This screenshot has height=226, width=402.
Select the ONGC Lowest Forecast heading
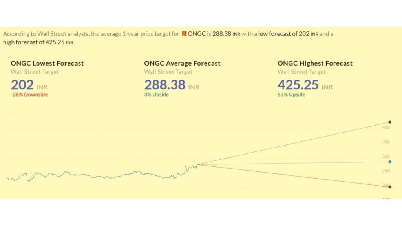47,63
